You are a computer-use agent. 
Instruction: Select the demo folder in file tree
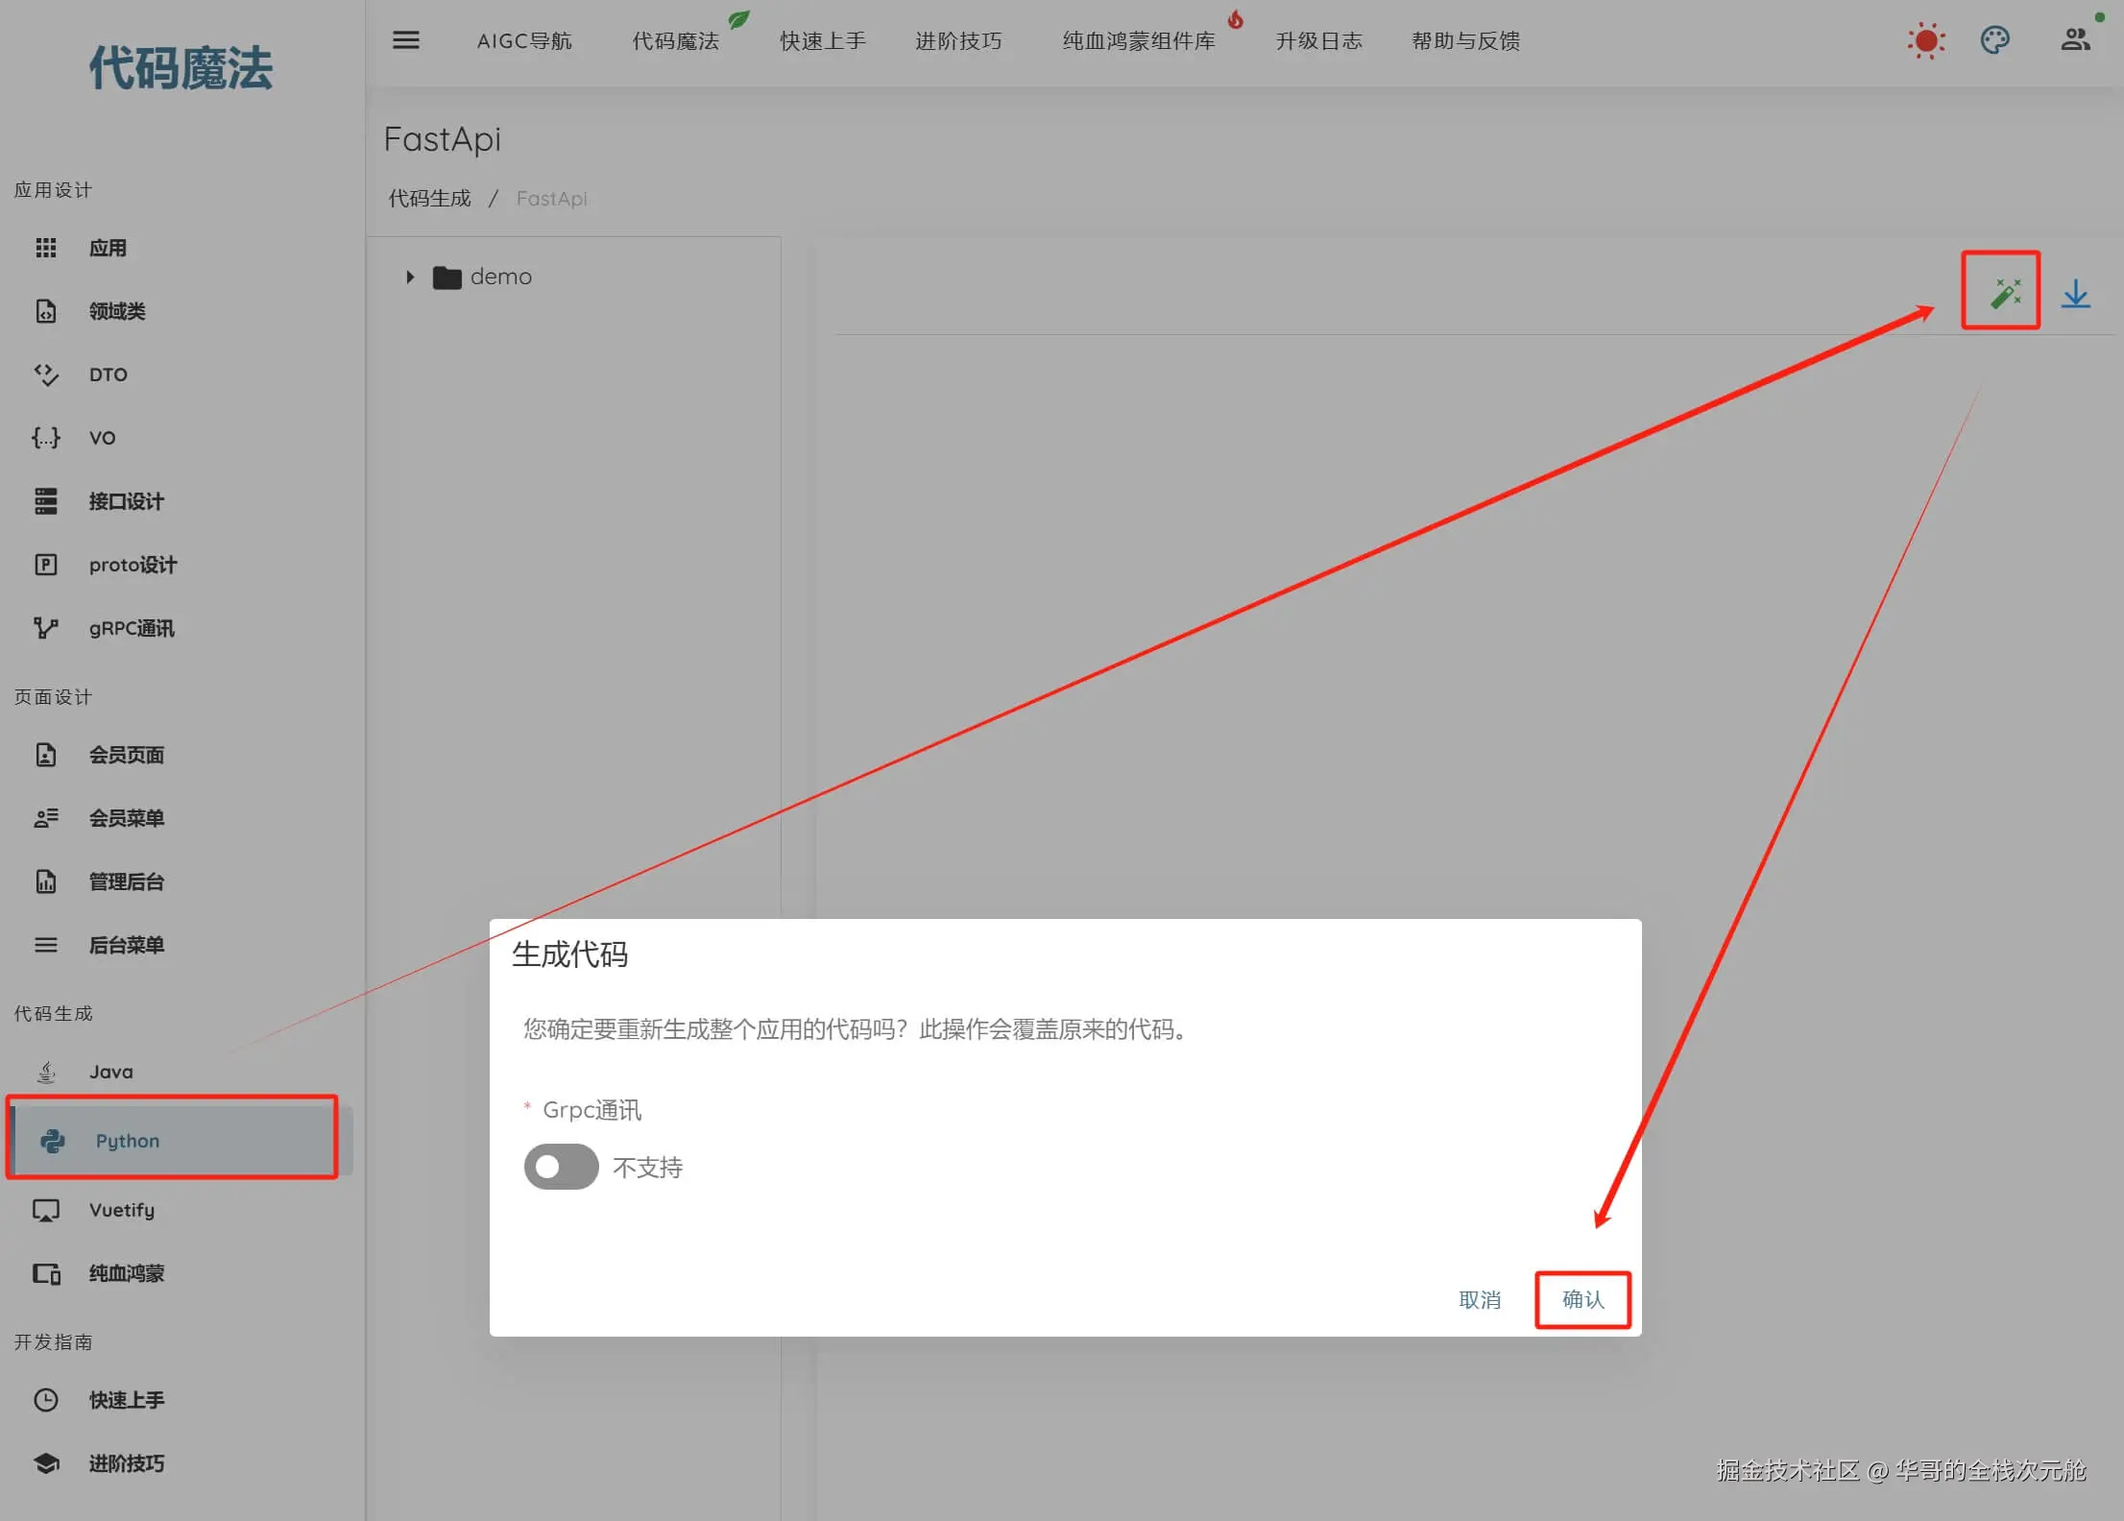pyautogui.click(x=500, y=277)
